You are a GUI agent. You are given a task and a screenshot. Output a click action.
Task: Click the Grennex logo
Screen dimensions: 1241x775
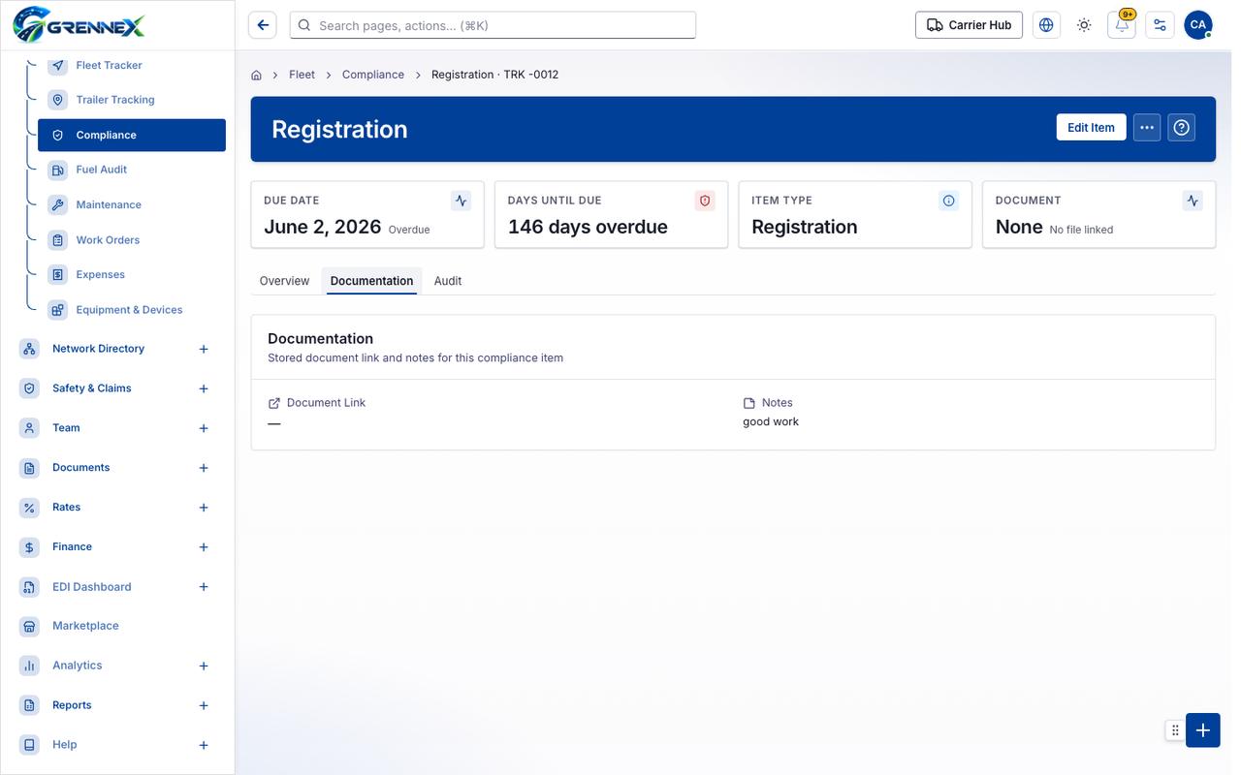(x=80, y=24)
